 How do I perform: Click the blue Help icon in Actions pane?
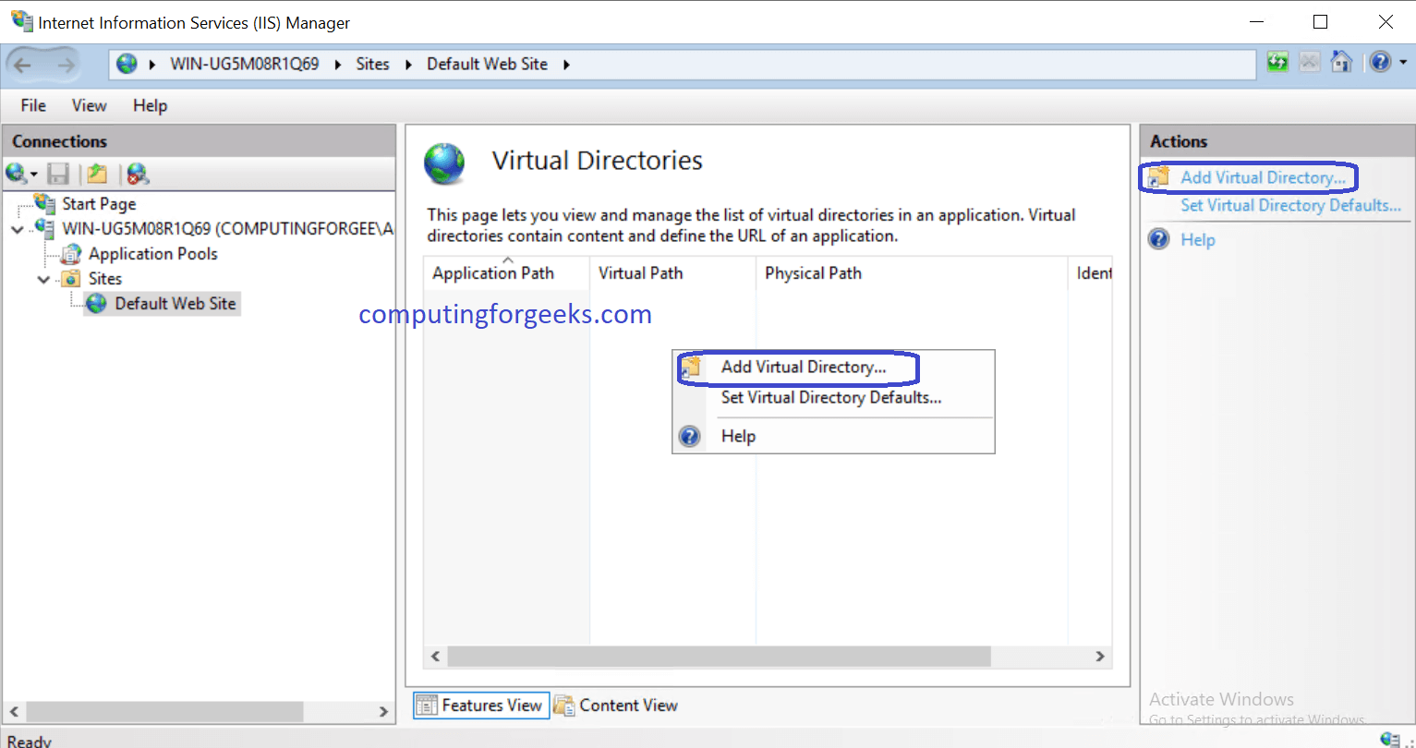click(1158, 240)
